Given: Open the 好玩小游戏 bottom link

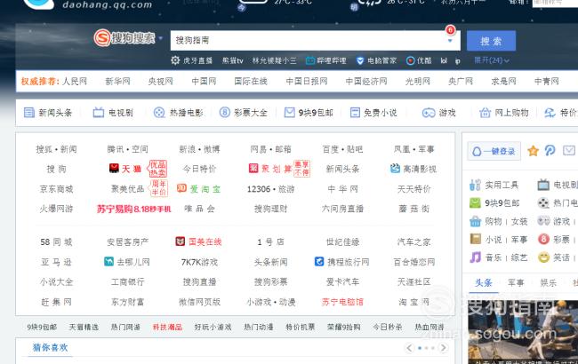Looking at the screenshot, I should [213, 327].
